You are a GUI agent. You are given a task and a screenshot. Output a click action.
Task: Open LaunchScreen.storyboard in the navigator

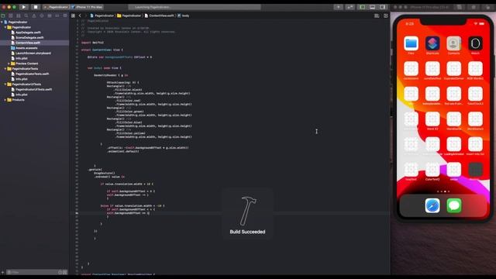(x=31, y=53)
